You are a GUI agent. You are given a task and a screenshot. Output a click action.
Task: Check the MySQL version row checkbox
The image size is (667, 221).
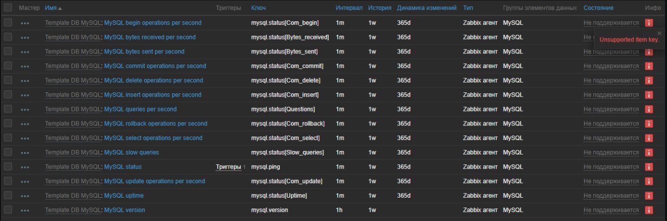click(8, 210)
